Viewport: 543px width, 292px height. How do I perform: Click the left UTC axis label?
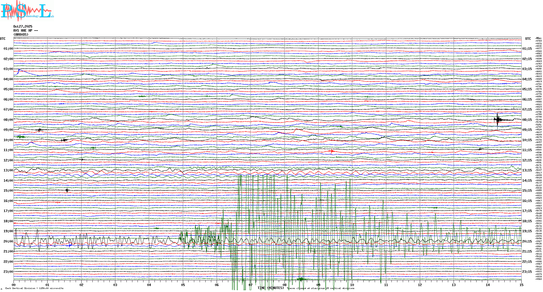tap(3, 39)
